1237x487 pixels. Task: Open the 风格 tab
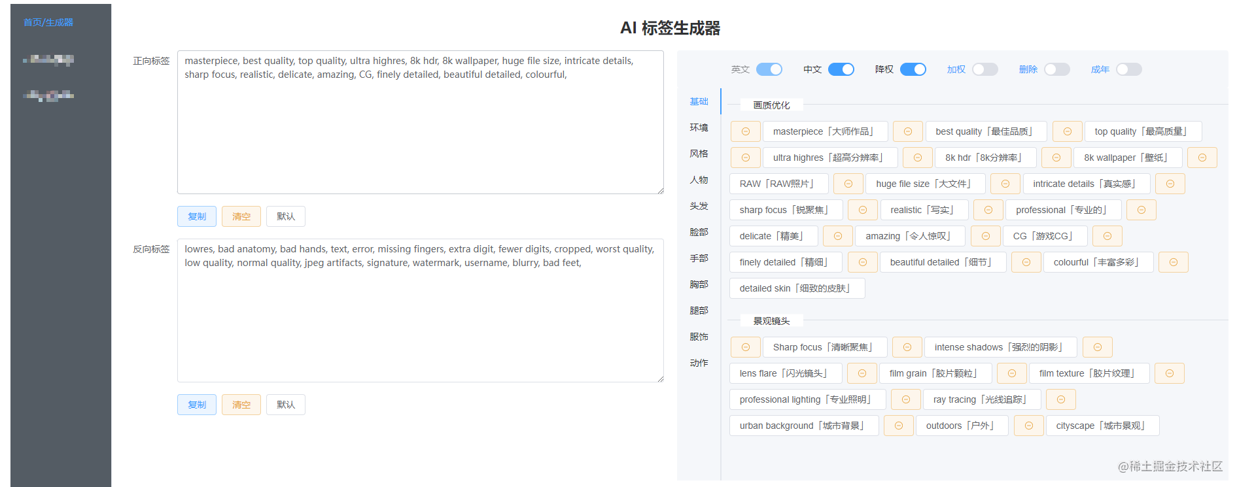coord(699,154)
